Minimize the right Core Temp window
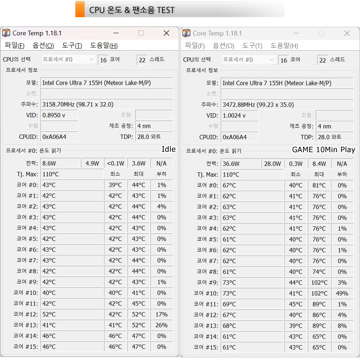This screenshot has width=360, height=360. (296, 33)
